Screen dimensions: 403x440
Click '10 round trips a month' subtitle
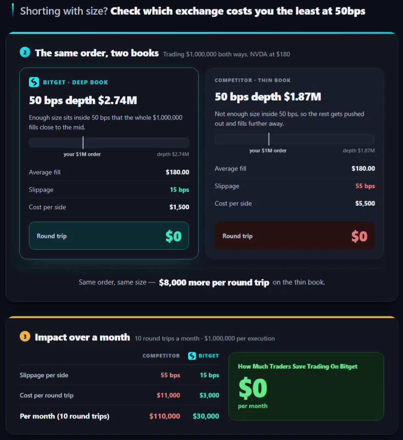tap(167, 338)
